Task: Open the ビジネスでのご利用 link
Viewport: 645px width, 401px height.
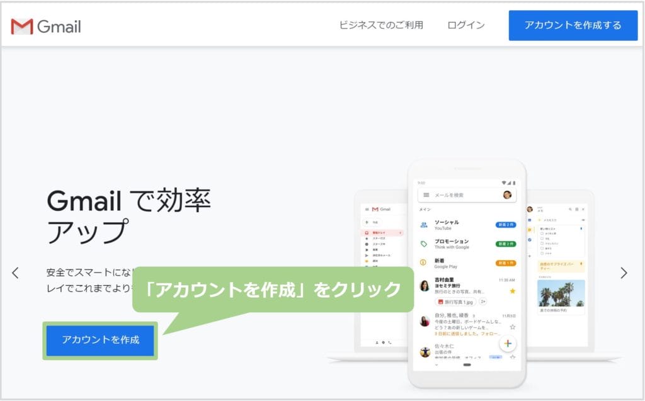Action: pos(381,25)
